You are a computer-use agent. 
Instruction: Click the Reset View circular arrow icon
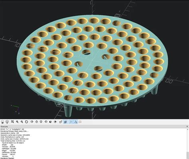point(26,122)
